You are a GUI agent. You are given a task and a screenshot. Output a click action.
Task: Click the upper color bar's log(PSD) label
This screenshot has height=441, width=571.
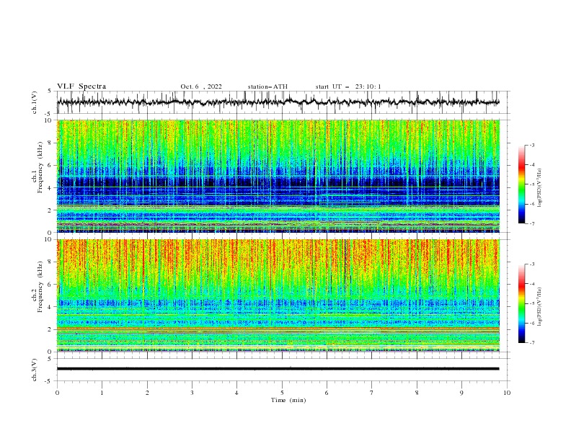tap(539, 187)
